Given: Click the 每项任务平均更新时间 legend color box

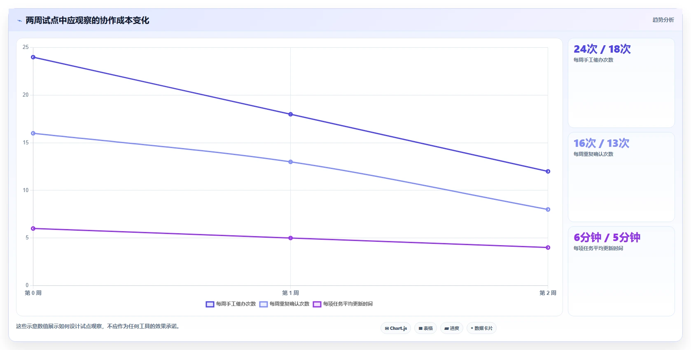Looking at the screenshot, I should tap(317, 304).
